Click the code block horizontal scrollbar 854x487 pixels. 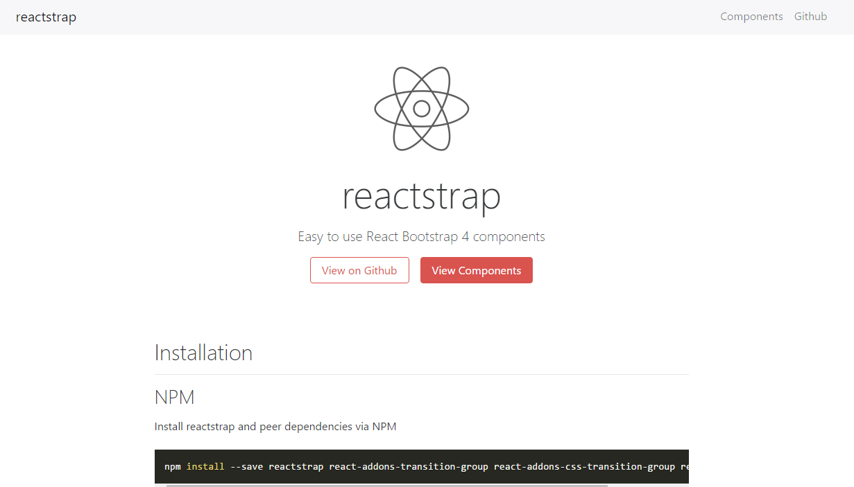pos(387,486)
